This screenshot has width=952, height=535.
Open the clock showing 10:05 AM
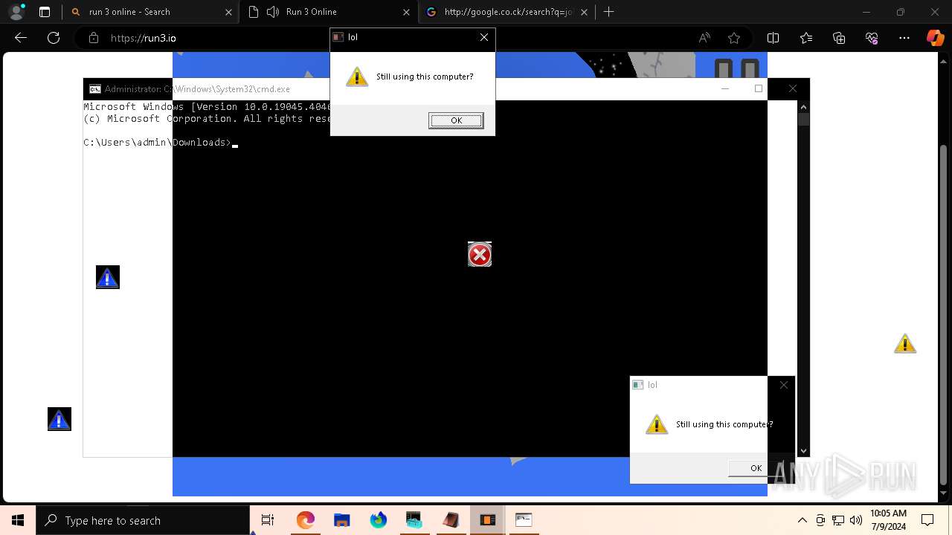[x=888, y=520]
